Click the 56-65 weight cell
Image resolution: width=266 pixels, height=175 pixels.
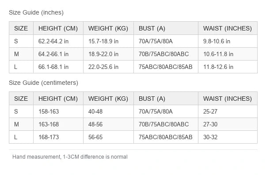(108, 137)
